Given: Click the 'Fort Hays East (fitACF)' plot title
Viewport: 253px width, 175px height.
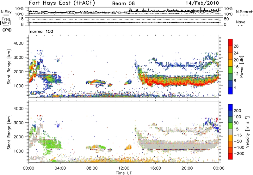Looking at the screenshot, I should click(x=62, y=3).
